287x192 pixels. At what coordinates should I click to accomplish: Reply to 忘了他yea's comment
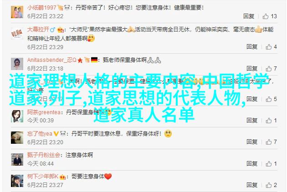pyautogui.click(x=252, y=141)
